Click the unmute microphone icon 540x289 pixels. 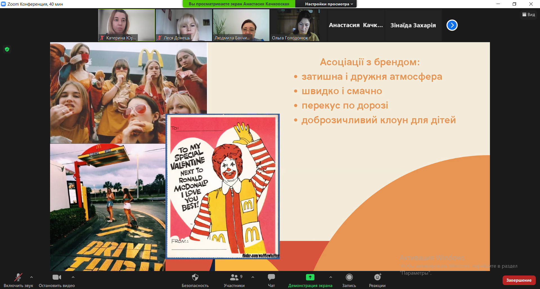pyautogui.click(x=18, y=277)
